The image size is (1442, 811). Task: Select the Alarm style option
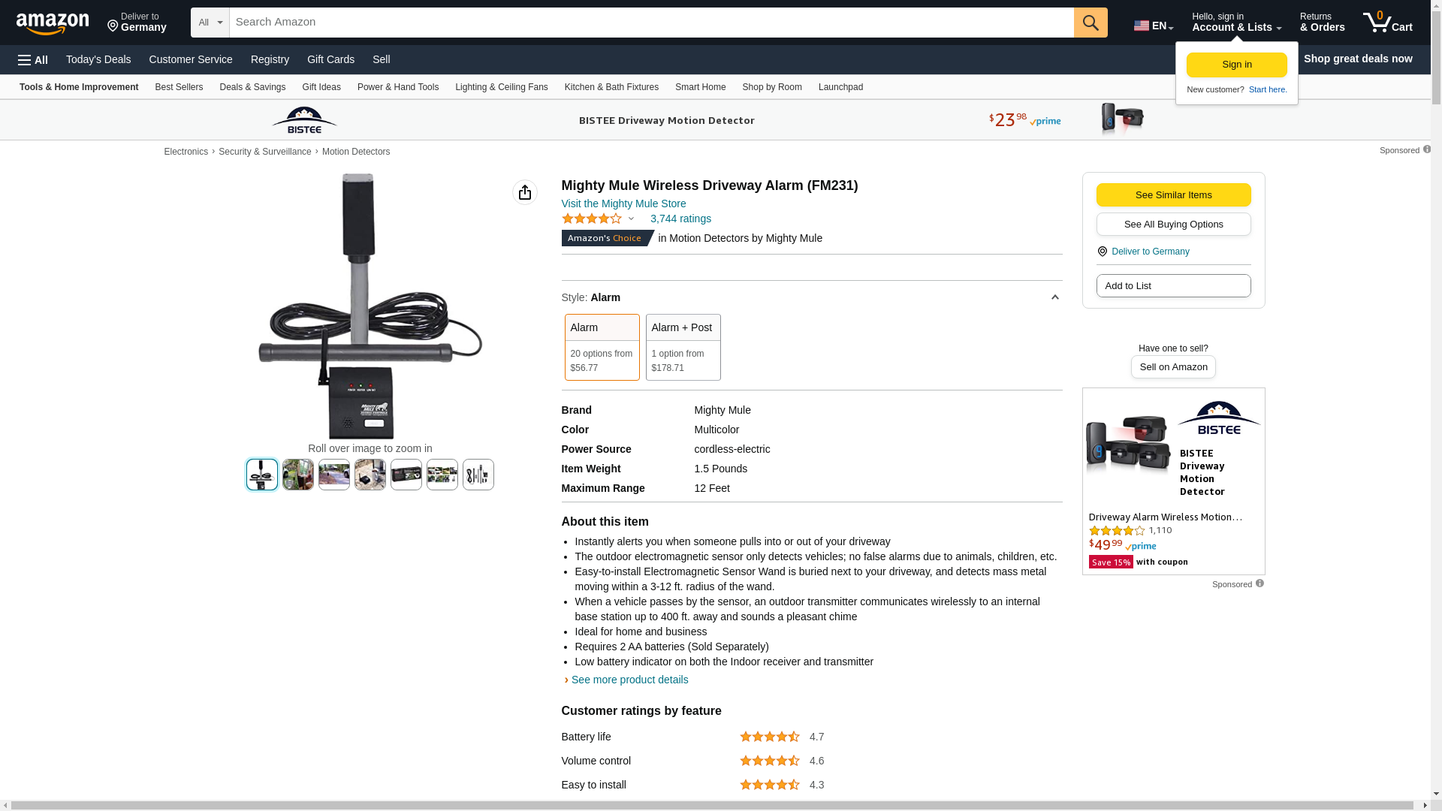(x=602, y=347)
